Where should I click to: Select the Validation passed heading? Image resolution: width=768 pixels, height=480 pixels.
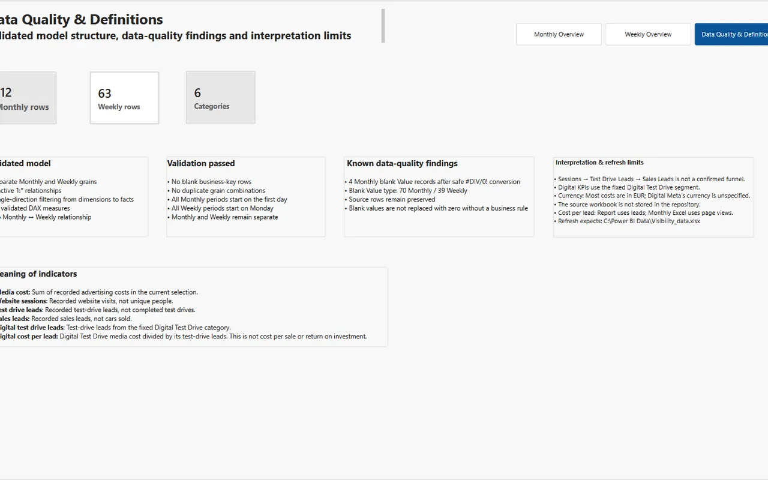point(201,163)
